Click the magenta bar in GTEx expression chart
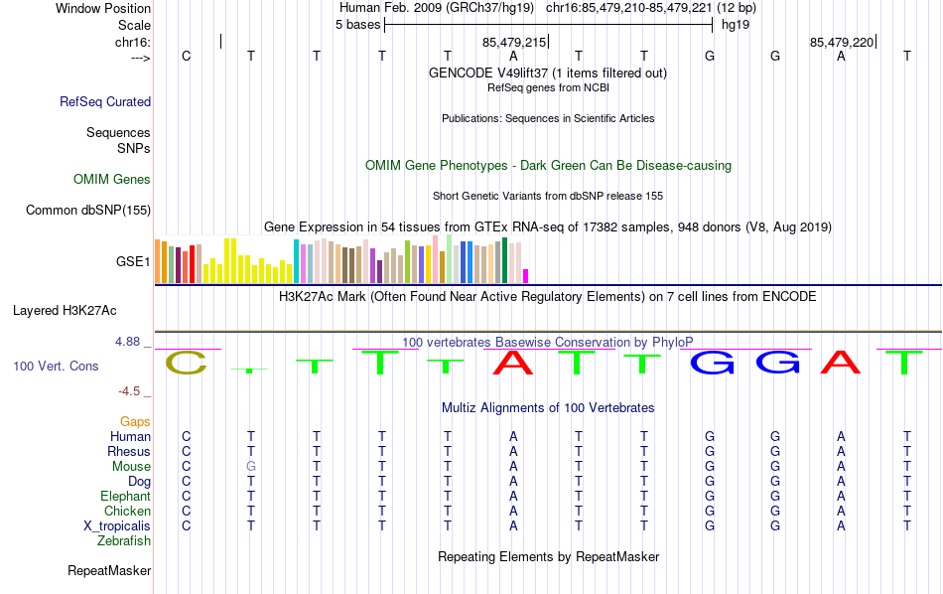The width and height of the screenshot is (943, 594). pos(526,276)
